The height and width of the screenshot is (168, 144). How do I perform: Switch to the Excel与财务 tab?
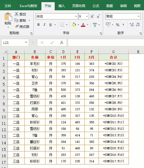[x=28, y=6]
